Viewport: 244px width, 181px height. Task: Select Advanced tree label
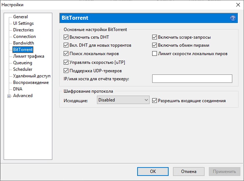click(23, 96)
